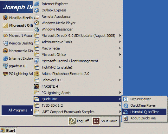Select About QuickTime menu entry
Viewport: 168px width, 134px height.
click(x=145, y=118)
